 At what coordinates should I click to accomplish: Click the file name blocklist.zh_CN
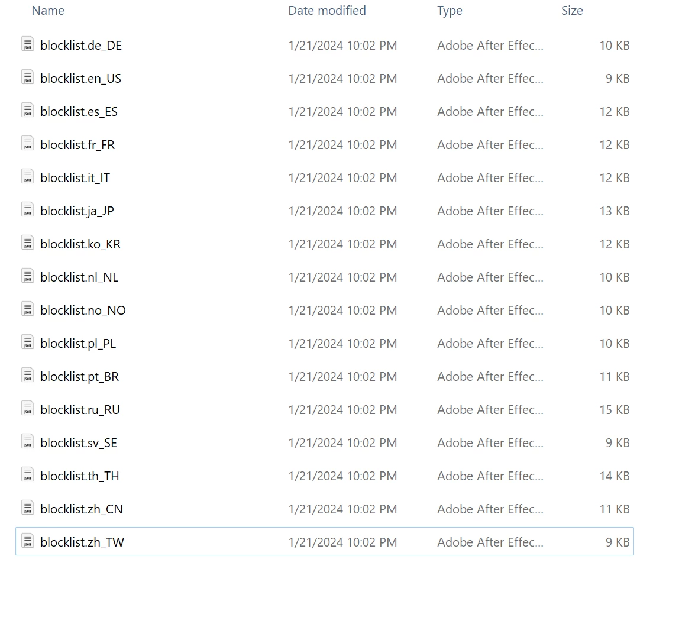(x=82, y=509)
